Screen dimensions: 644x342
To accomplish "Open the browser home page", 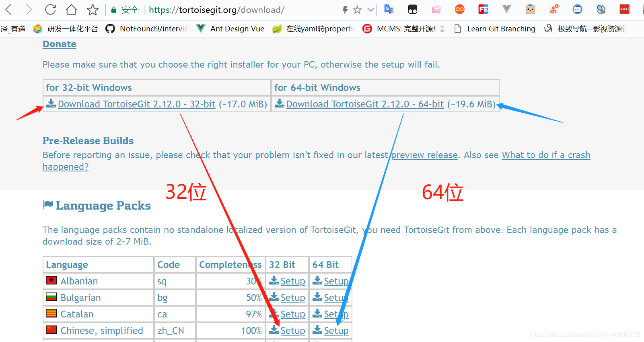I will (71, 10).
